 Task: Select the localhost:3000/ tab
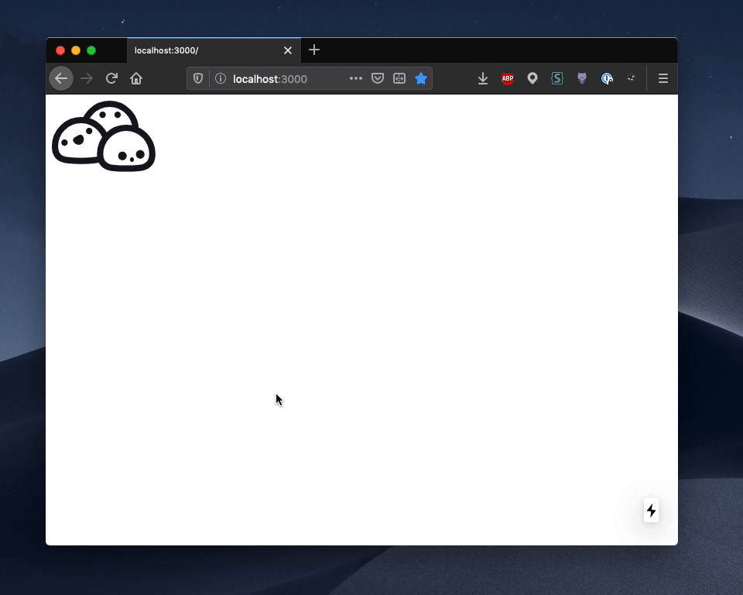coord(214,50)
